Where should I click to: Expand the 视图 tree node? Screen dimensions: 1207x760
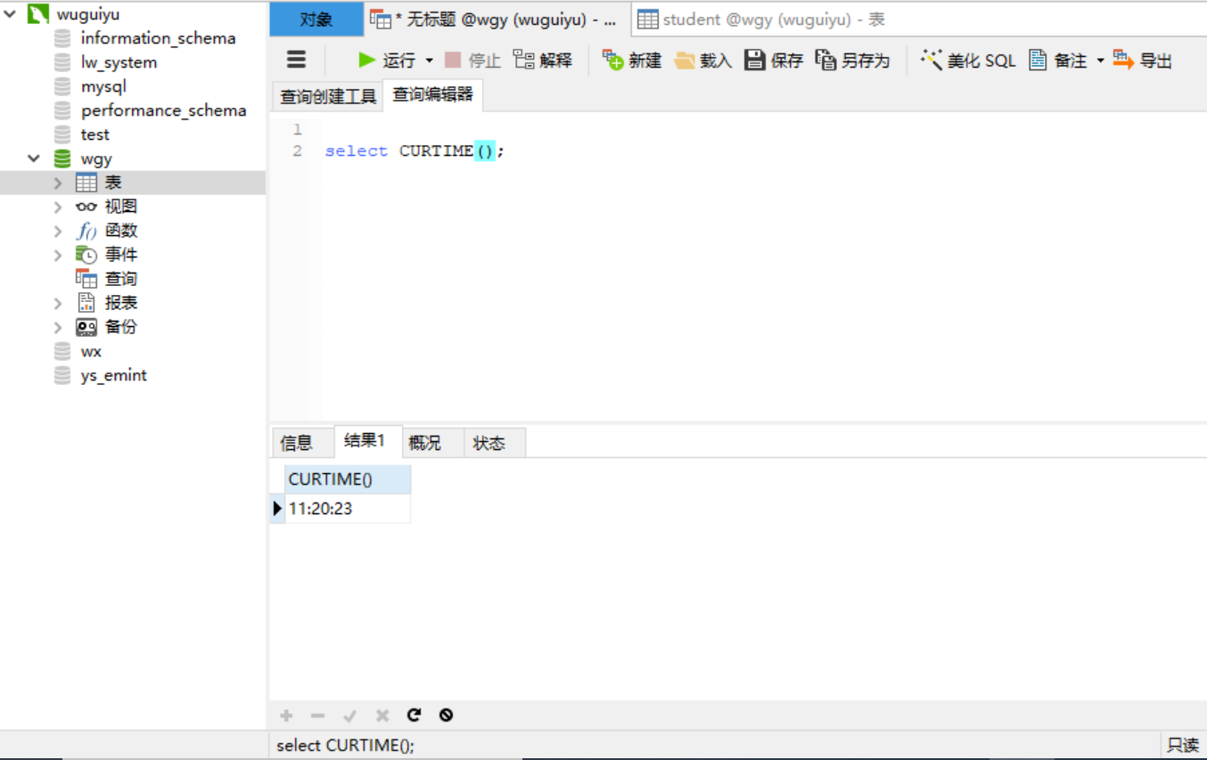(x=58, y=207)
